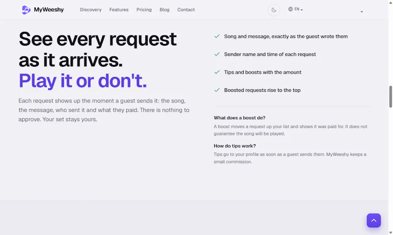Click the scrollbar up arrow

coord(391,2)
